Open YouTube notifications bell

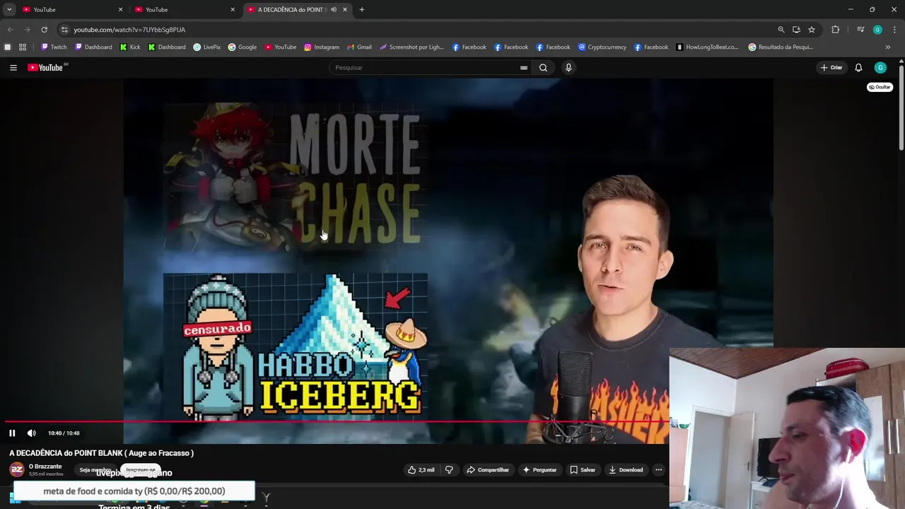coord(858,68)
